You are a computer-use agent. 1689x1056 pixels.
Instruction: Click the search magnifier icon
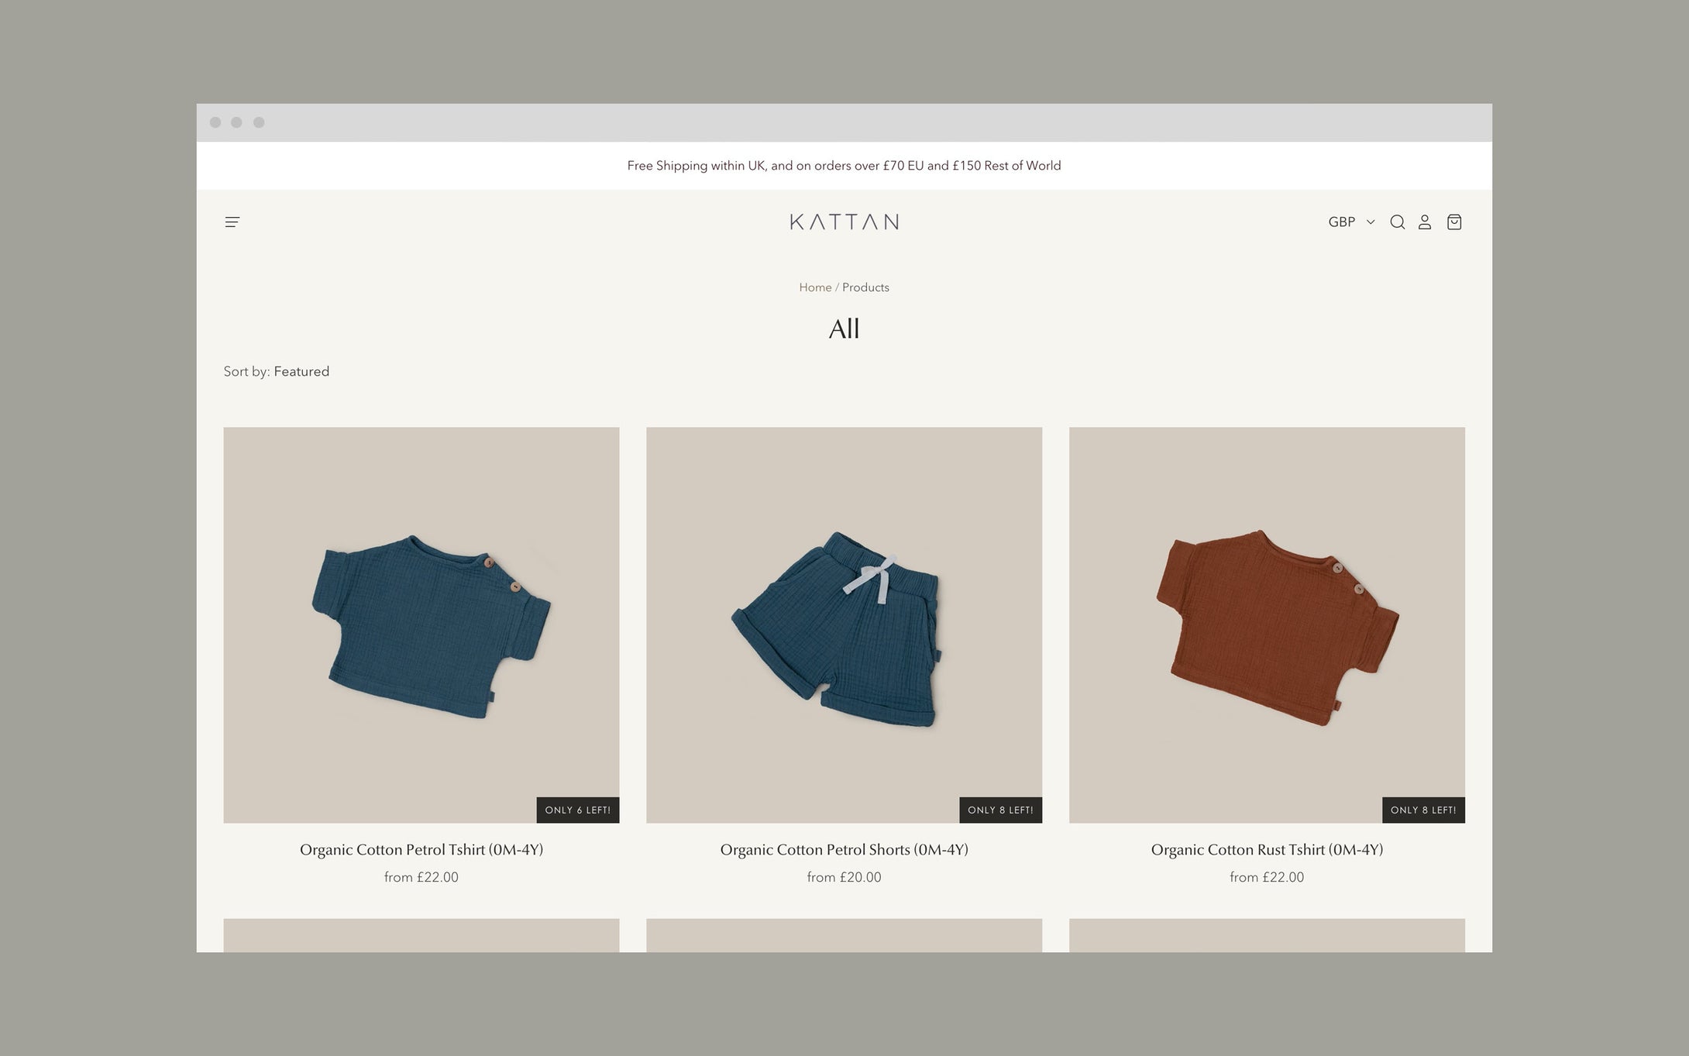tap(1397, 222)
